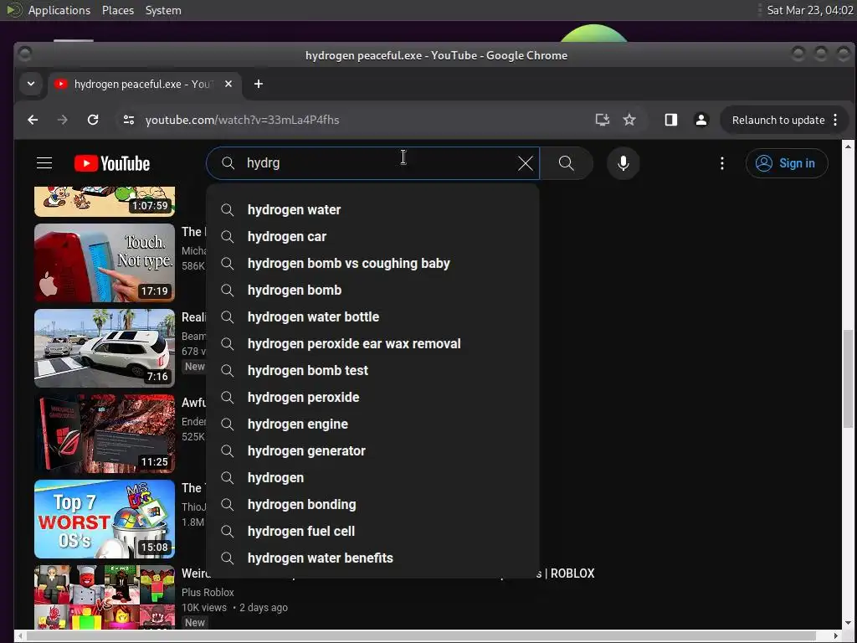Click the magnifier search submit button
This screenshot has width=857, height=643.
pyautogui.click(x=567, y=163)
